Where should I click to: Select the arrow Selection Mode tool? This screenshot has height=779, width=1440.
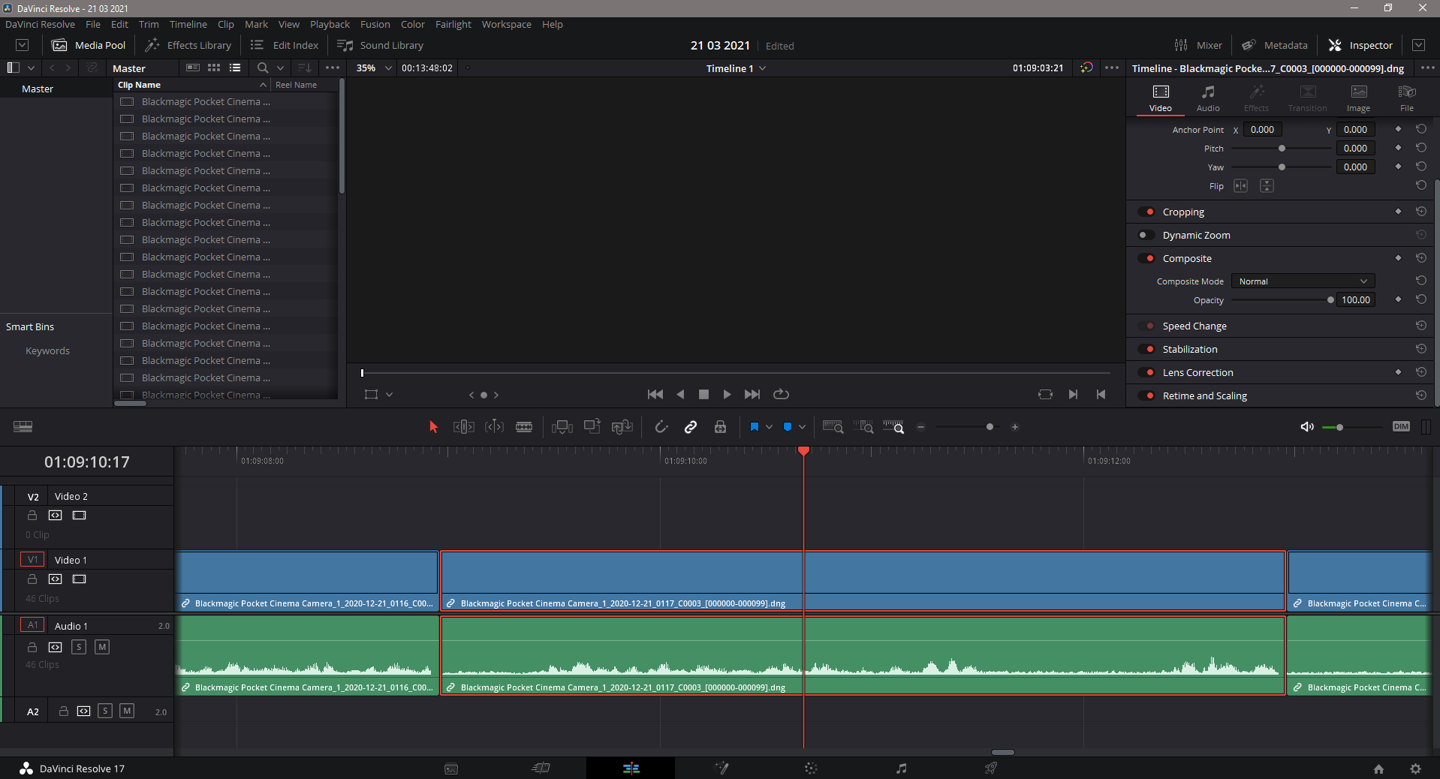pos(433,427)
